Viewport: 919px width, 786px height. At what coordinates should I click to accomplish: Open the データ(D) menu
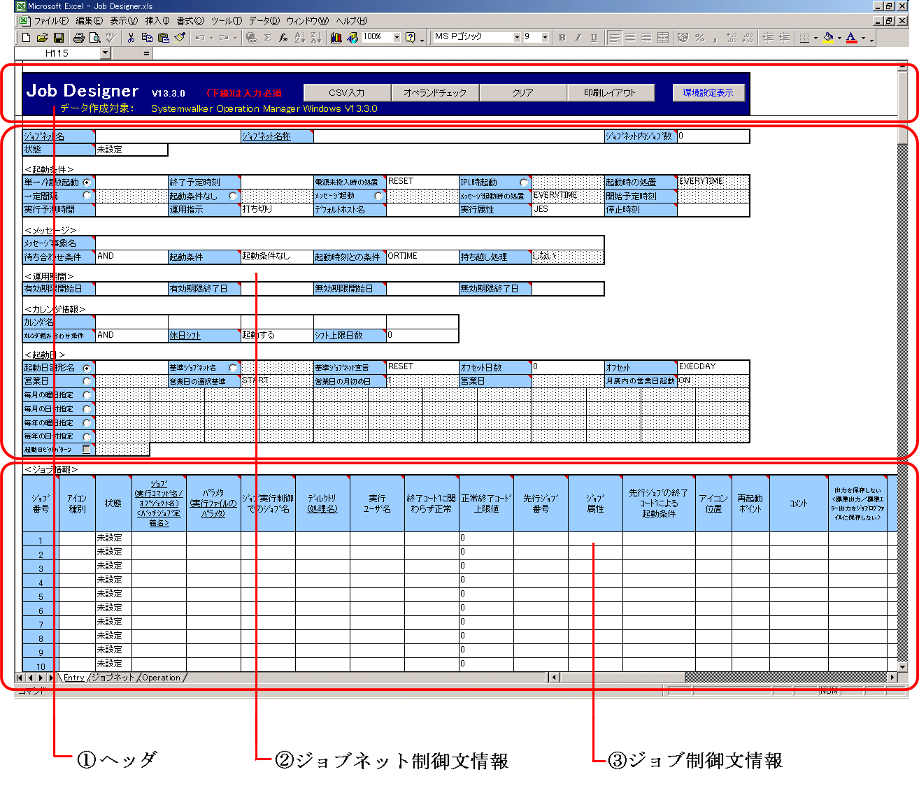point(264,21)
